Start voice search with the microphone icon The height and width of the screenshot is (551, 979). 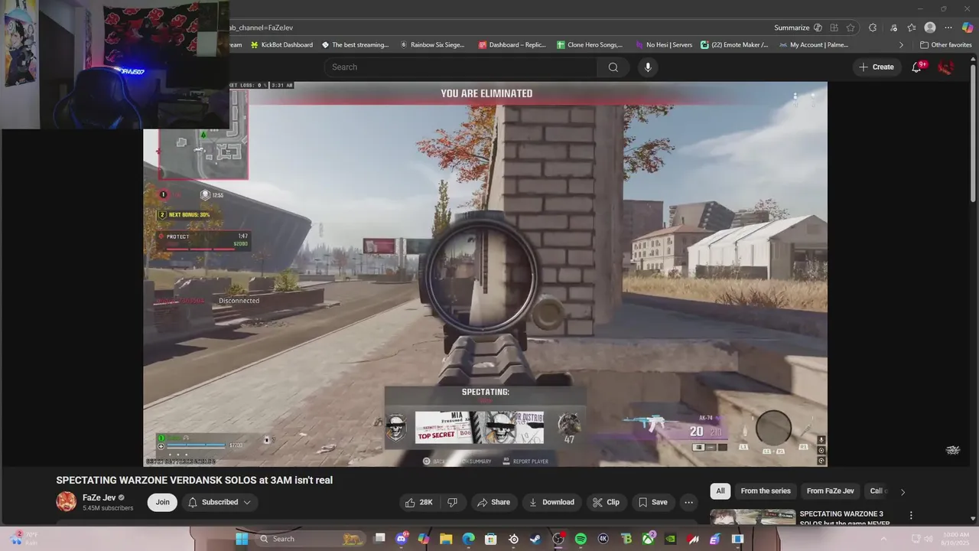pos(648,67)
